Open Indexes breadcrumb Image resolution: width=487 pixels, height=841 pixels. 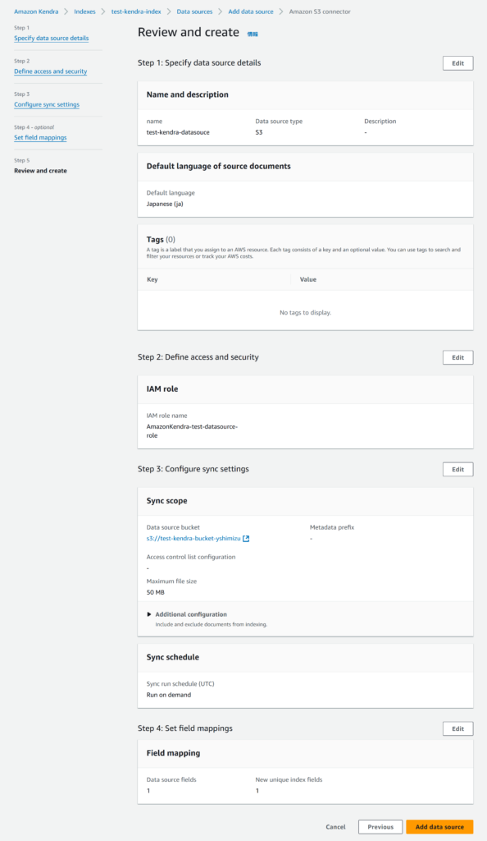(84, 11)
